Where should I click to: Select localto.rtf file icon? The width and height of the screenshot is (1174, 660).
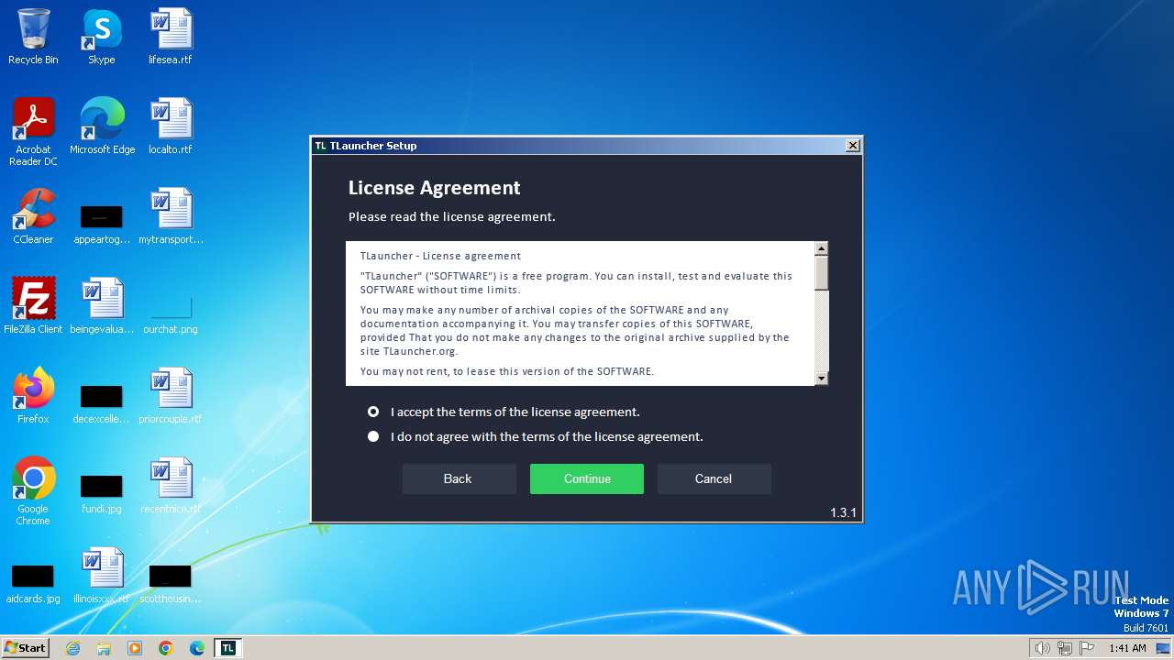[171, 126]
